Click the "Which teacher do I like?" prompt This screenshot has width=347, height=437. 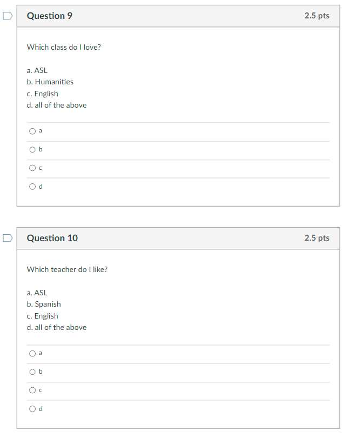click(67, 269)
